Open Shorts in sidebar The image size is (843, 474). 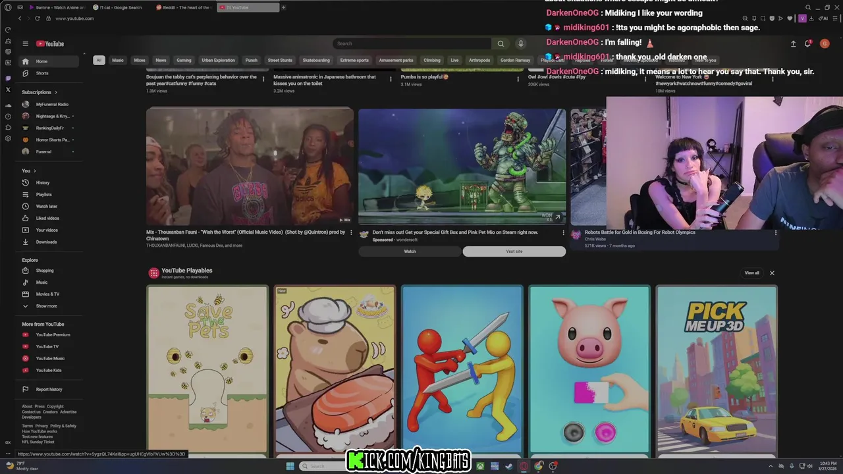pos(49,73)
